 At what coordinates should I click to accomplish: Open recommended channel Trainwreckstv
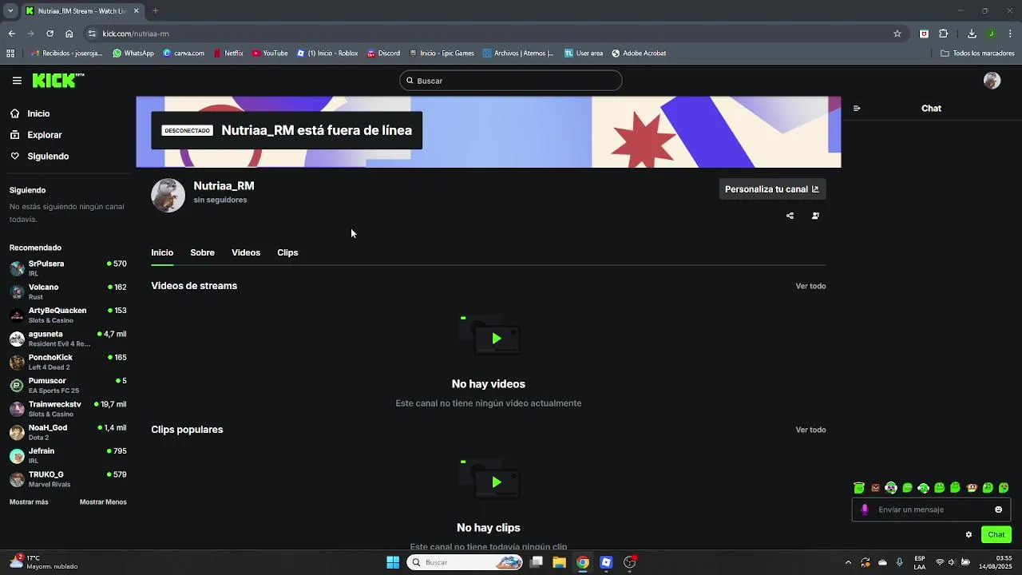68,409
